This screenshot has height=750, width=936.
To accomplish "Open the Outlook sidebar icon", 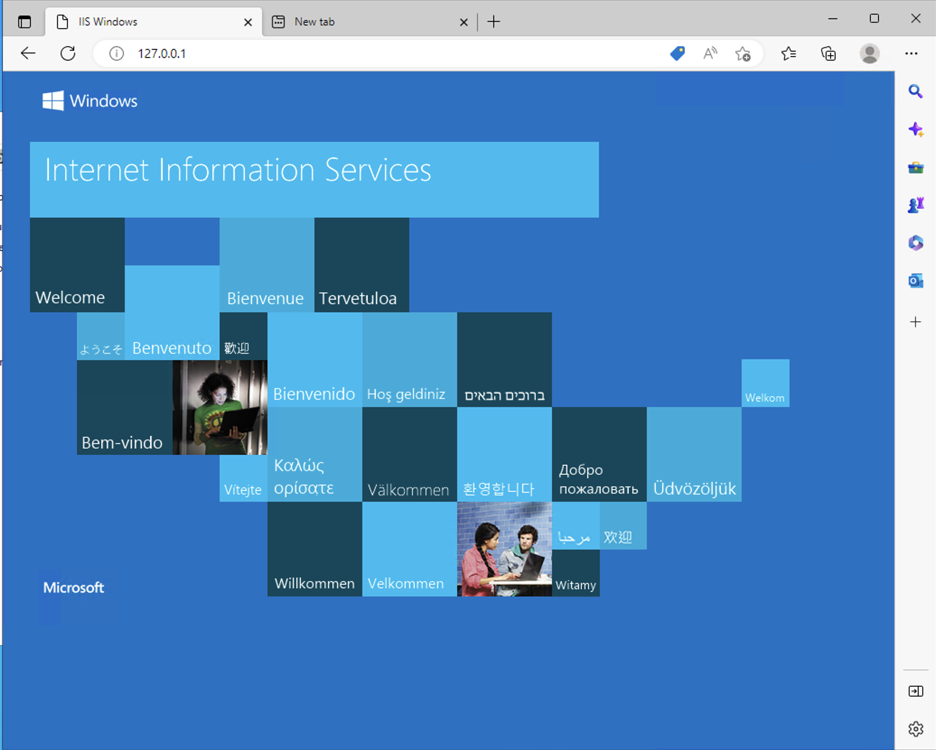I will [x=915, y=281].
